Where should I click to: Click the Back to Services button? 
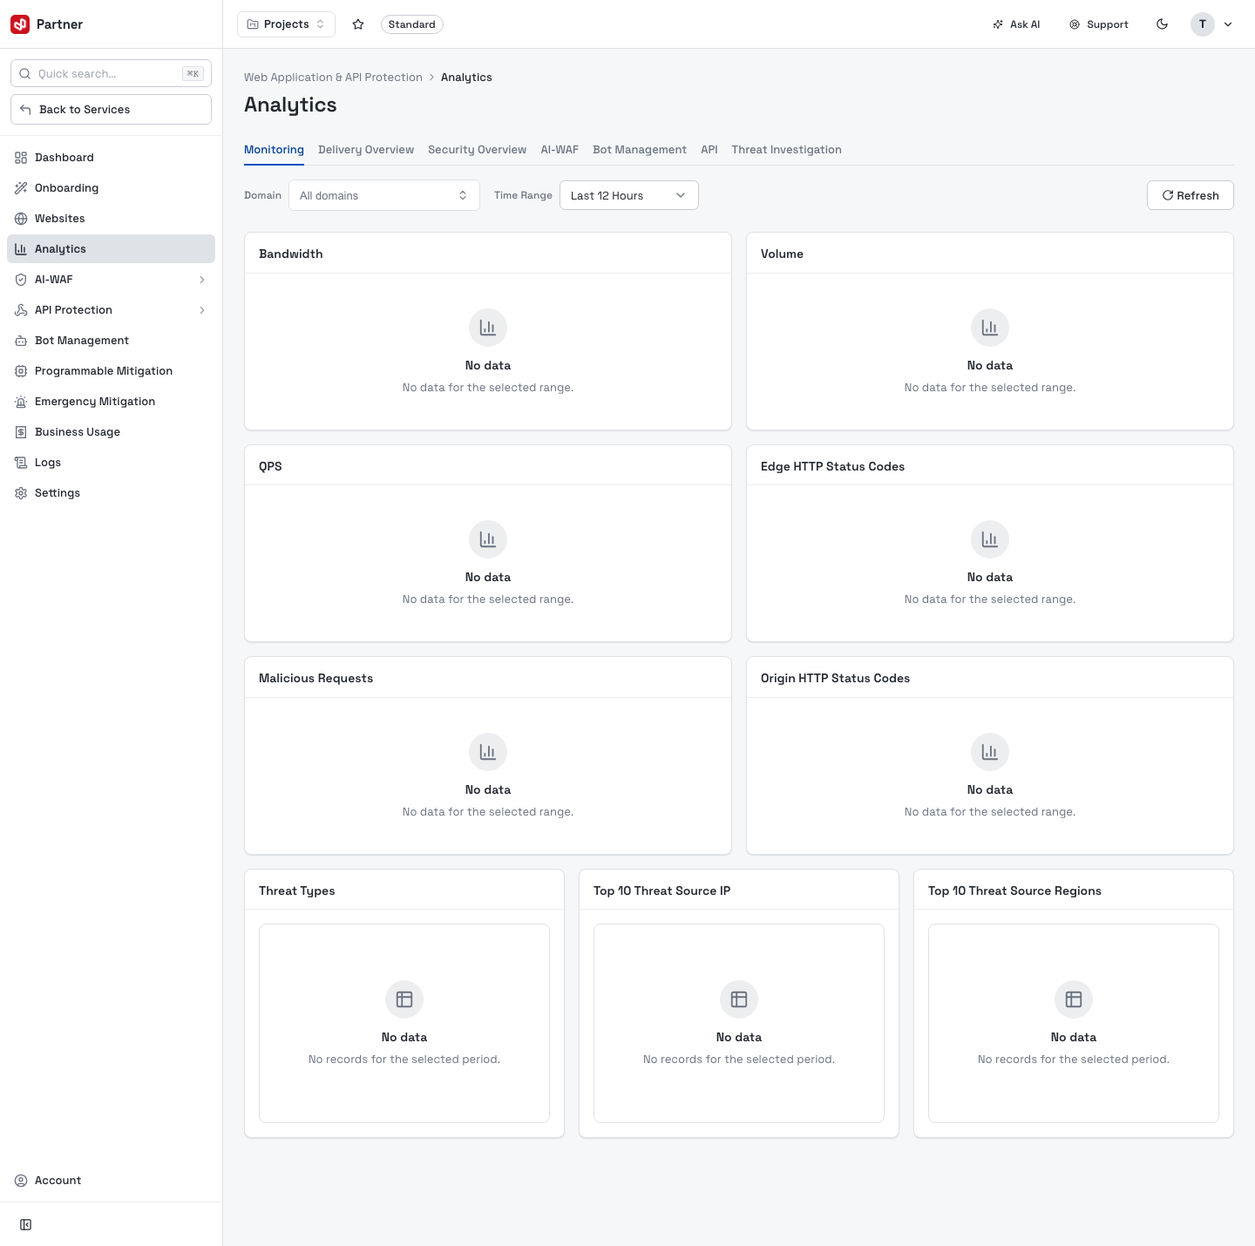pyautogui.click(x=111, y=110)
